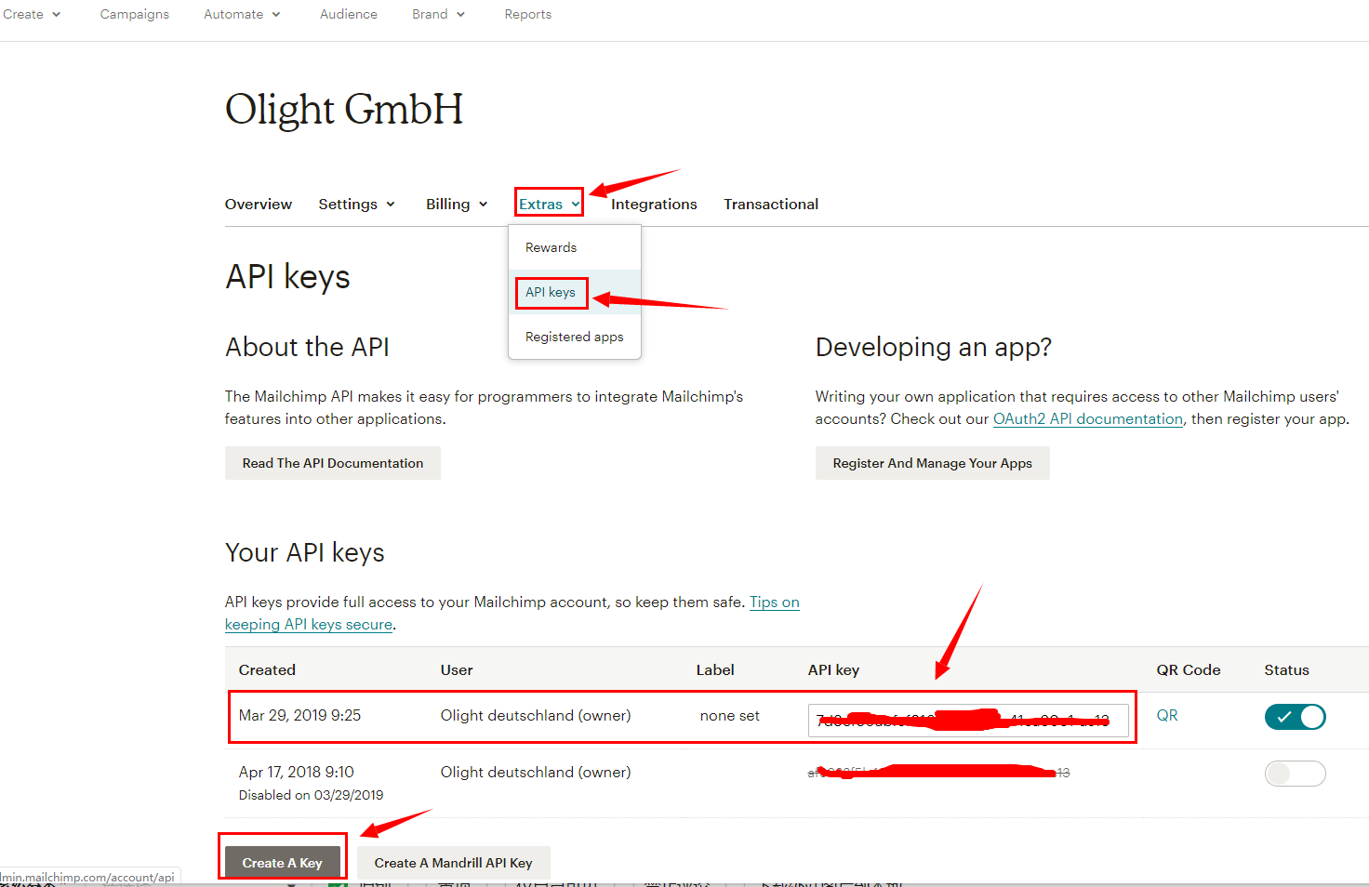Go to Campaigns in the top navigation
The width and height of the screenshot is (1369, 887).
(135, 14)
